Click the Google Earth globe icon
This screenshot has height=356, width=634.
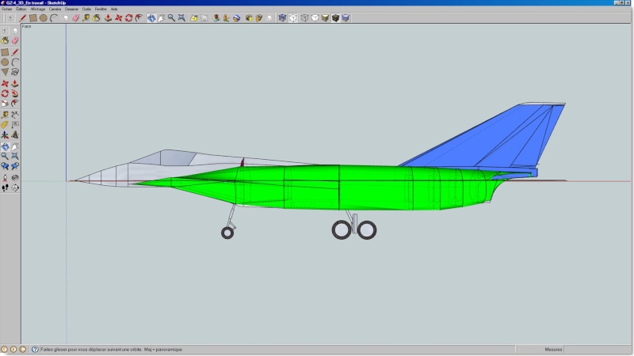236,17
